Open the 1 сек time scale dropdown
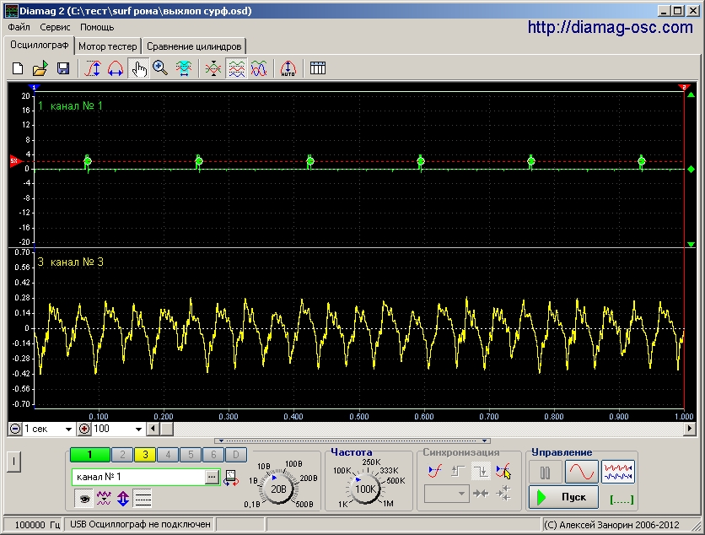This screenshot has height=535, width=705. tap(69, 430)
